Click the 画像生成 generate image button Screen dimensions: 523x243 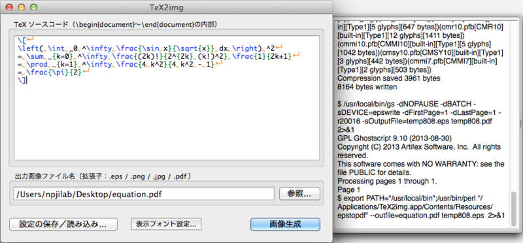(285, 224)
